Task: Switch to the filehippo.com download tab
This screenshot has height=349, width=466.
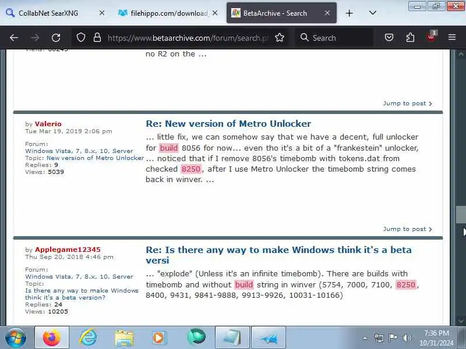Action: click(168, 13)
